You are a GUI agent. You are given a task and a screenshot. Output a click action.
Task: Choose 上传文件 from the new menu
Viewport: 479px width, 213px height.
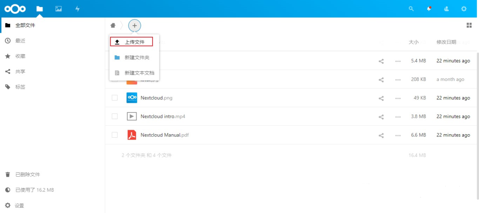click(x=134, y=42)
